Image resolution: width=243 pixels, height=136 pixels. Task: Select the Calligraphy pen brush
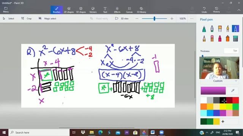click(x=212, y=29)
